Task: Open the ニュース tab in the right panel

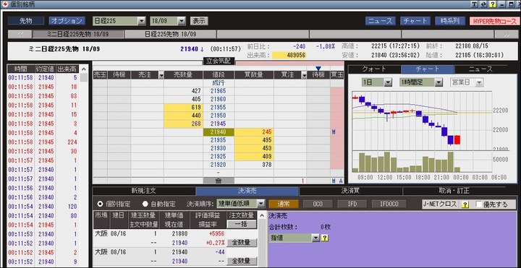Action: click(480, 69)
